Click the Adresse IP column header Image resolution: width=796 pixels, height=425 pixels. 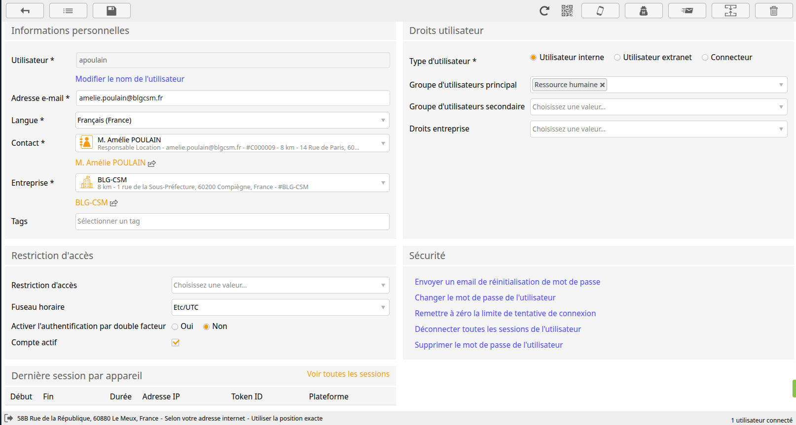[x=161, y=396]
